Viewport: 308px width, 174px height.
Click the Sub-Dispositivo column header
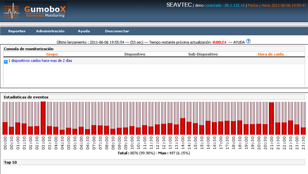[203, 54]
